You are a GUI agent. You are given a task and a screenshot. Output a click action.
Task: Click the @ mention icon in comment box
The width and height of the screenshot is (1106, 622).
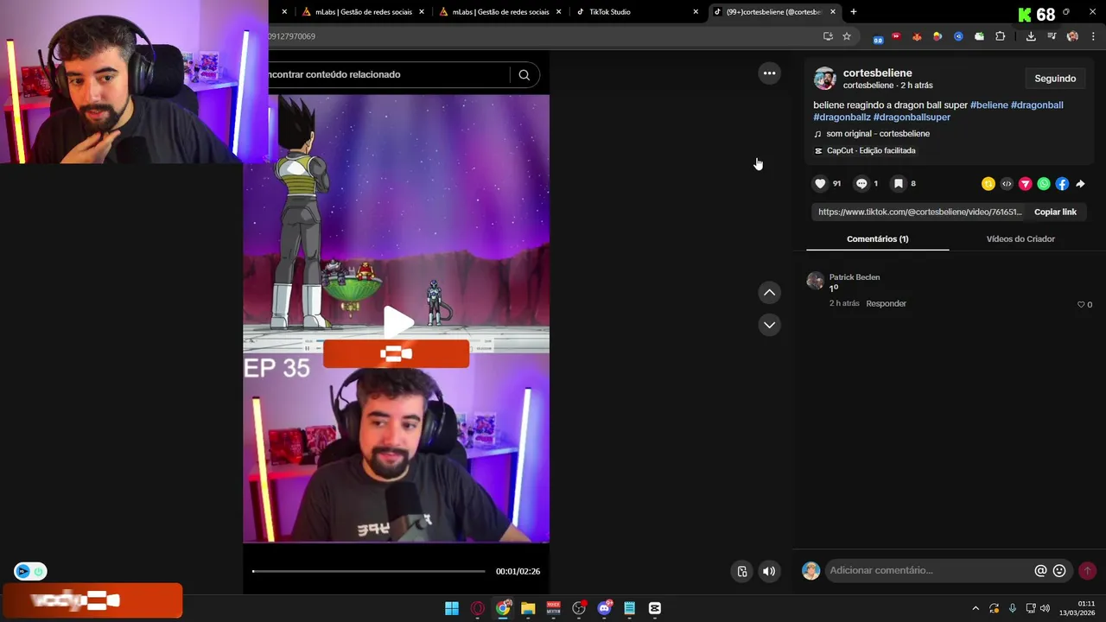click(1040, 570)
